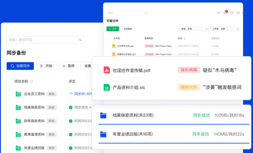
Task: Click the 暂停 button
Action: click(68, 66)
